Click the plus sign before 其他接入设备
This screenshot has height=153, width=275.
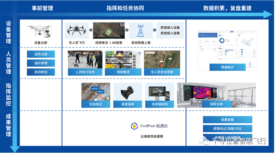tap(155, 30)
